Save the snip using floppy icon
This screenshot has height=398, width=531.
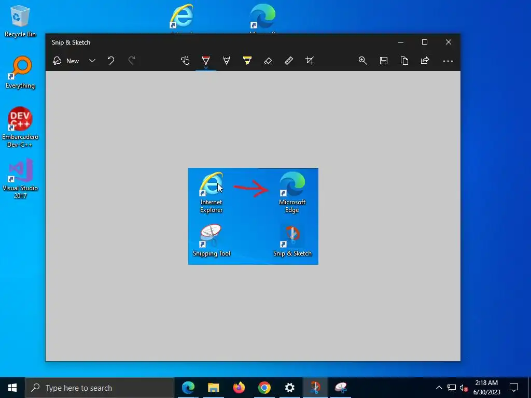pos(383,61)
